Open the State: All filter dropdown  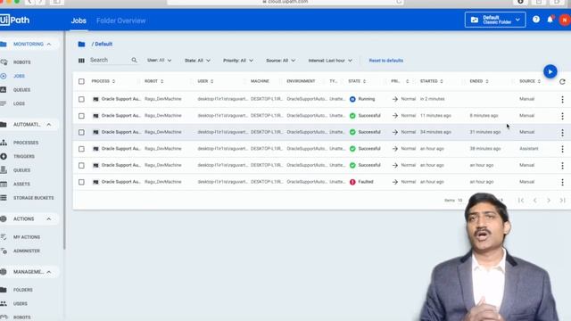(x=197, y=61)
